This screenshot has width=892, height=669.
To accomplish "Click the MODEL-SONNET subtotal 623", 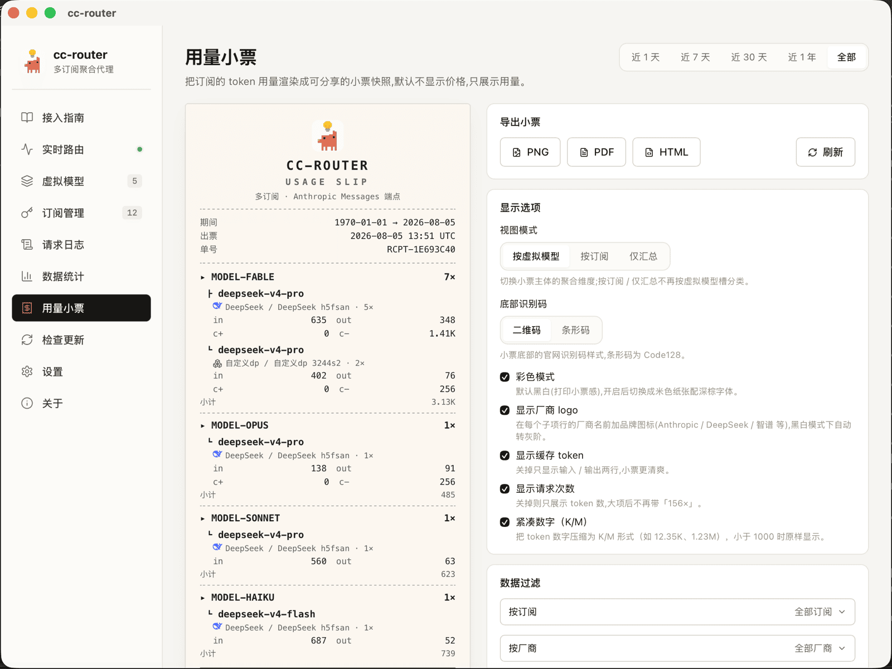I will pyautogui.click(x=448, y=574).
